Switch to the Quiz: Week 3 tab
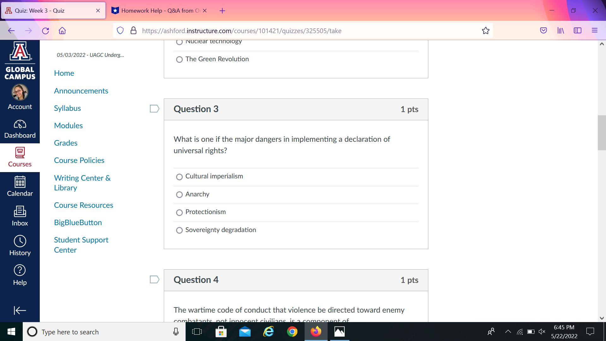 pos(50,10)
